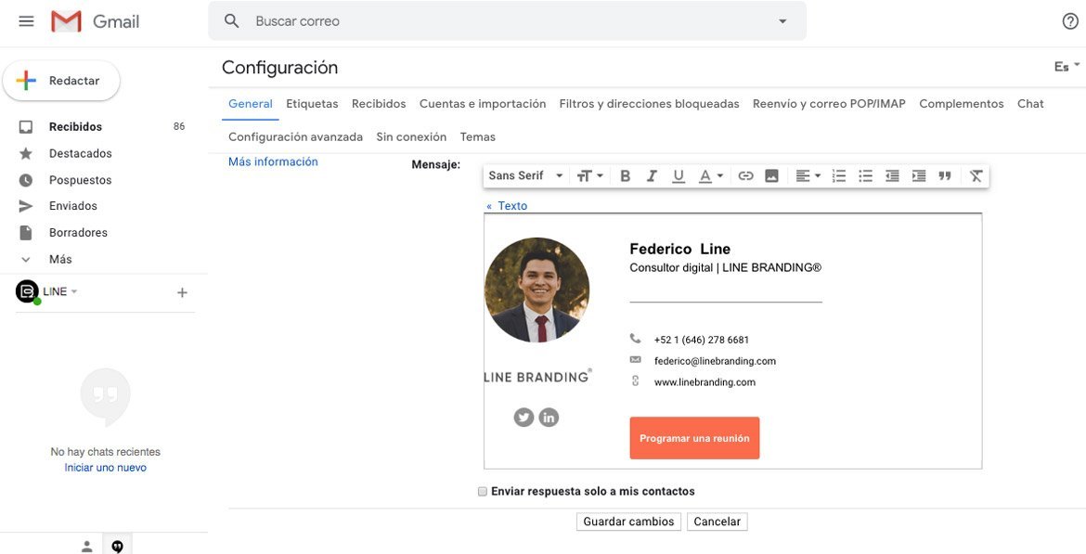
Task: Expand the text size dropdown
Action: 590,176
